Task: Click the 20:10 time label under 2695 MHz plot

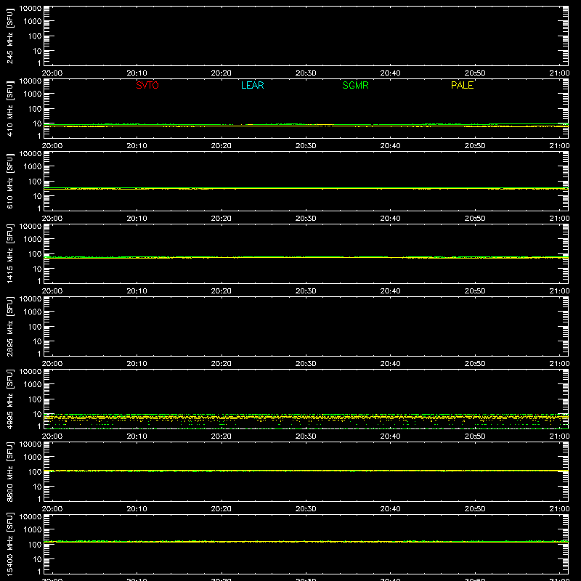Action: (x=137, y=364)
